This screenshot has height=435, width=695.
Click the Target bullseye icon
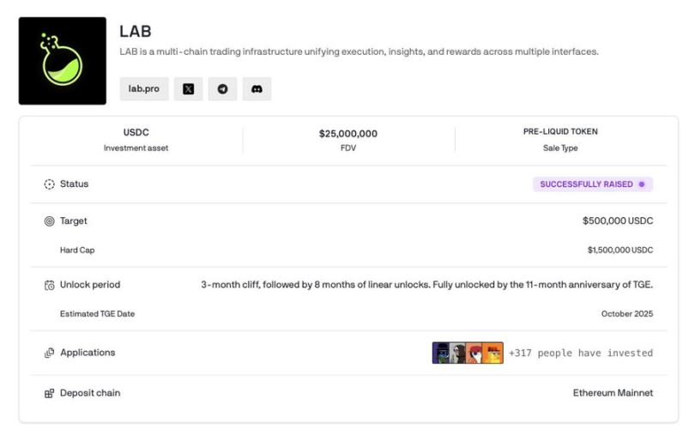coord(49,221)
